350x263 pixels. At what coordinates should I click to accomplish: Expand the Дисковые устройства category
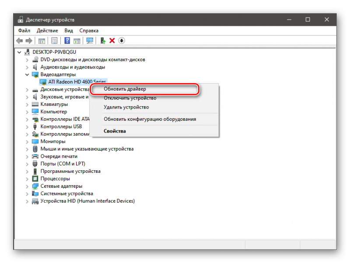point(27,90)
